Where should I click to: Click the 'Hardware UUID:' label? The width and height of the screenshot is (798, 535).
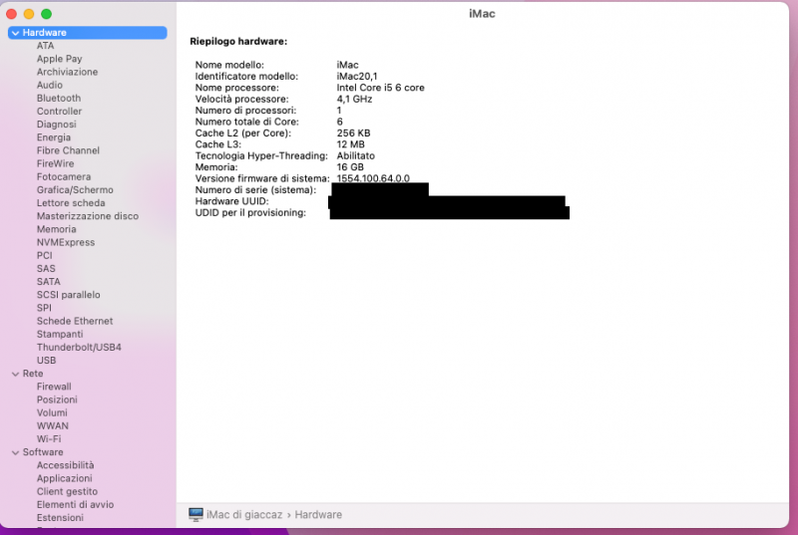point(231,201)
